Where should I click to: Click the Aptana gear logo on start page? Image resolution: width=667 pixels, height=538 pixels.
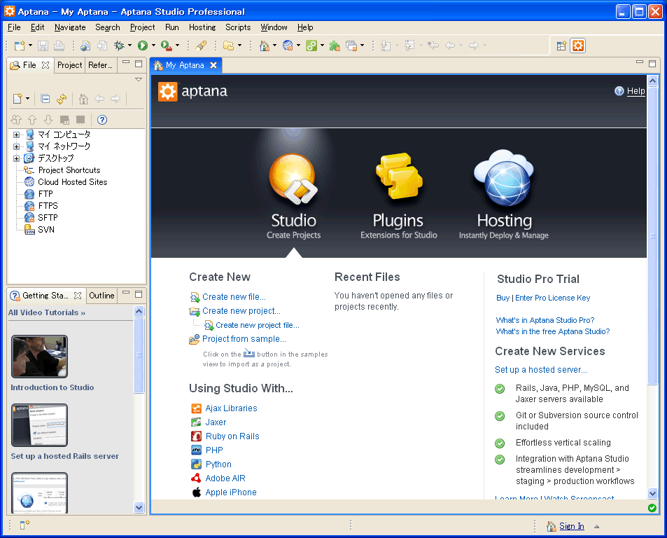[x=167, y=92]
